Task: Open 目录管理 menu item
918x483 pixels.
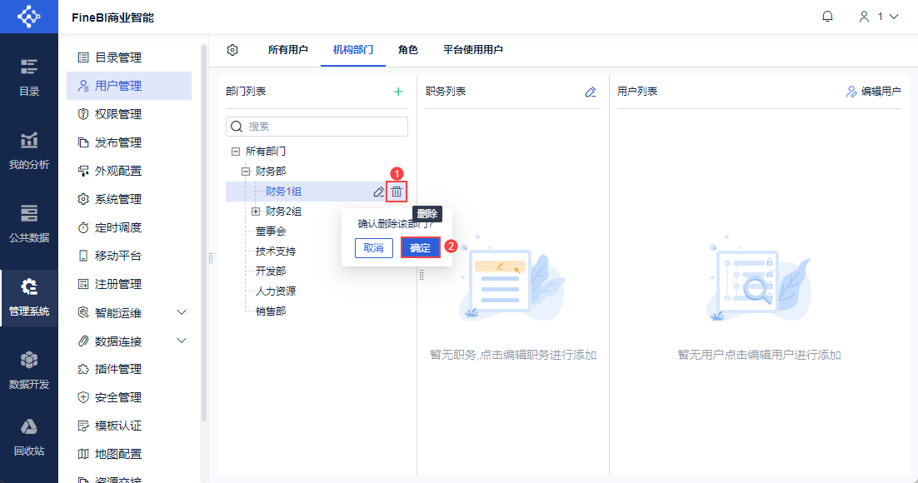Action: coord(129,57)
